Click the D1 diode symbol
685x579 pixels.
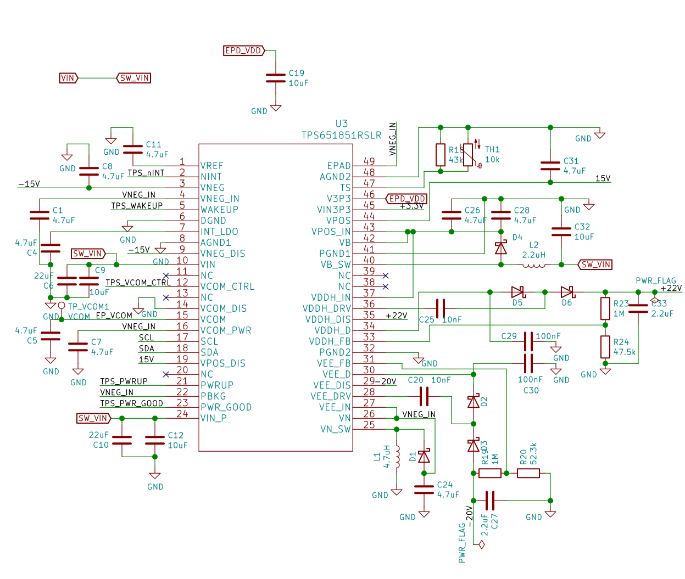pyautogui.click(x=424, y=456)
